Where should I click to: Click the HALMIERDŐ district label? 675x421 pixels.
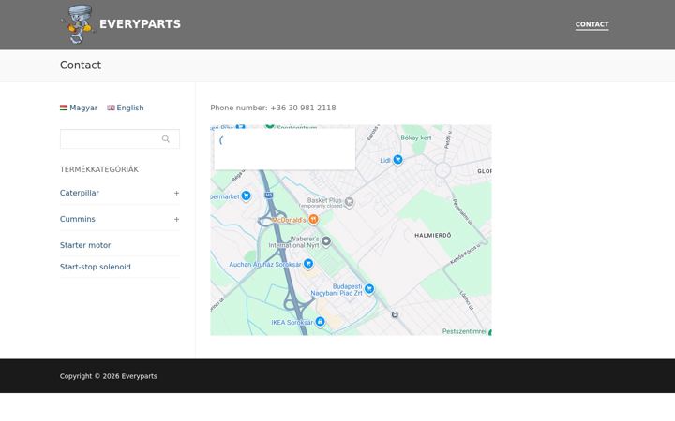tap(432, 236)
